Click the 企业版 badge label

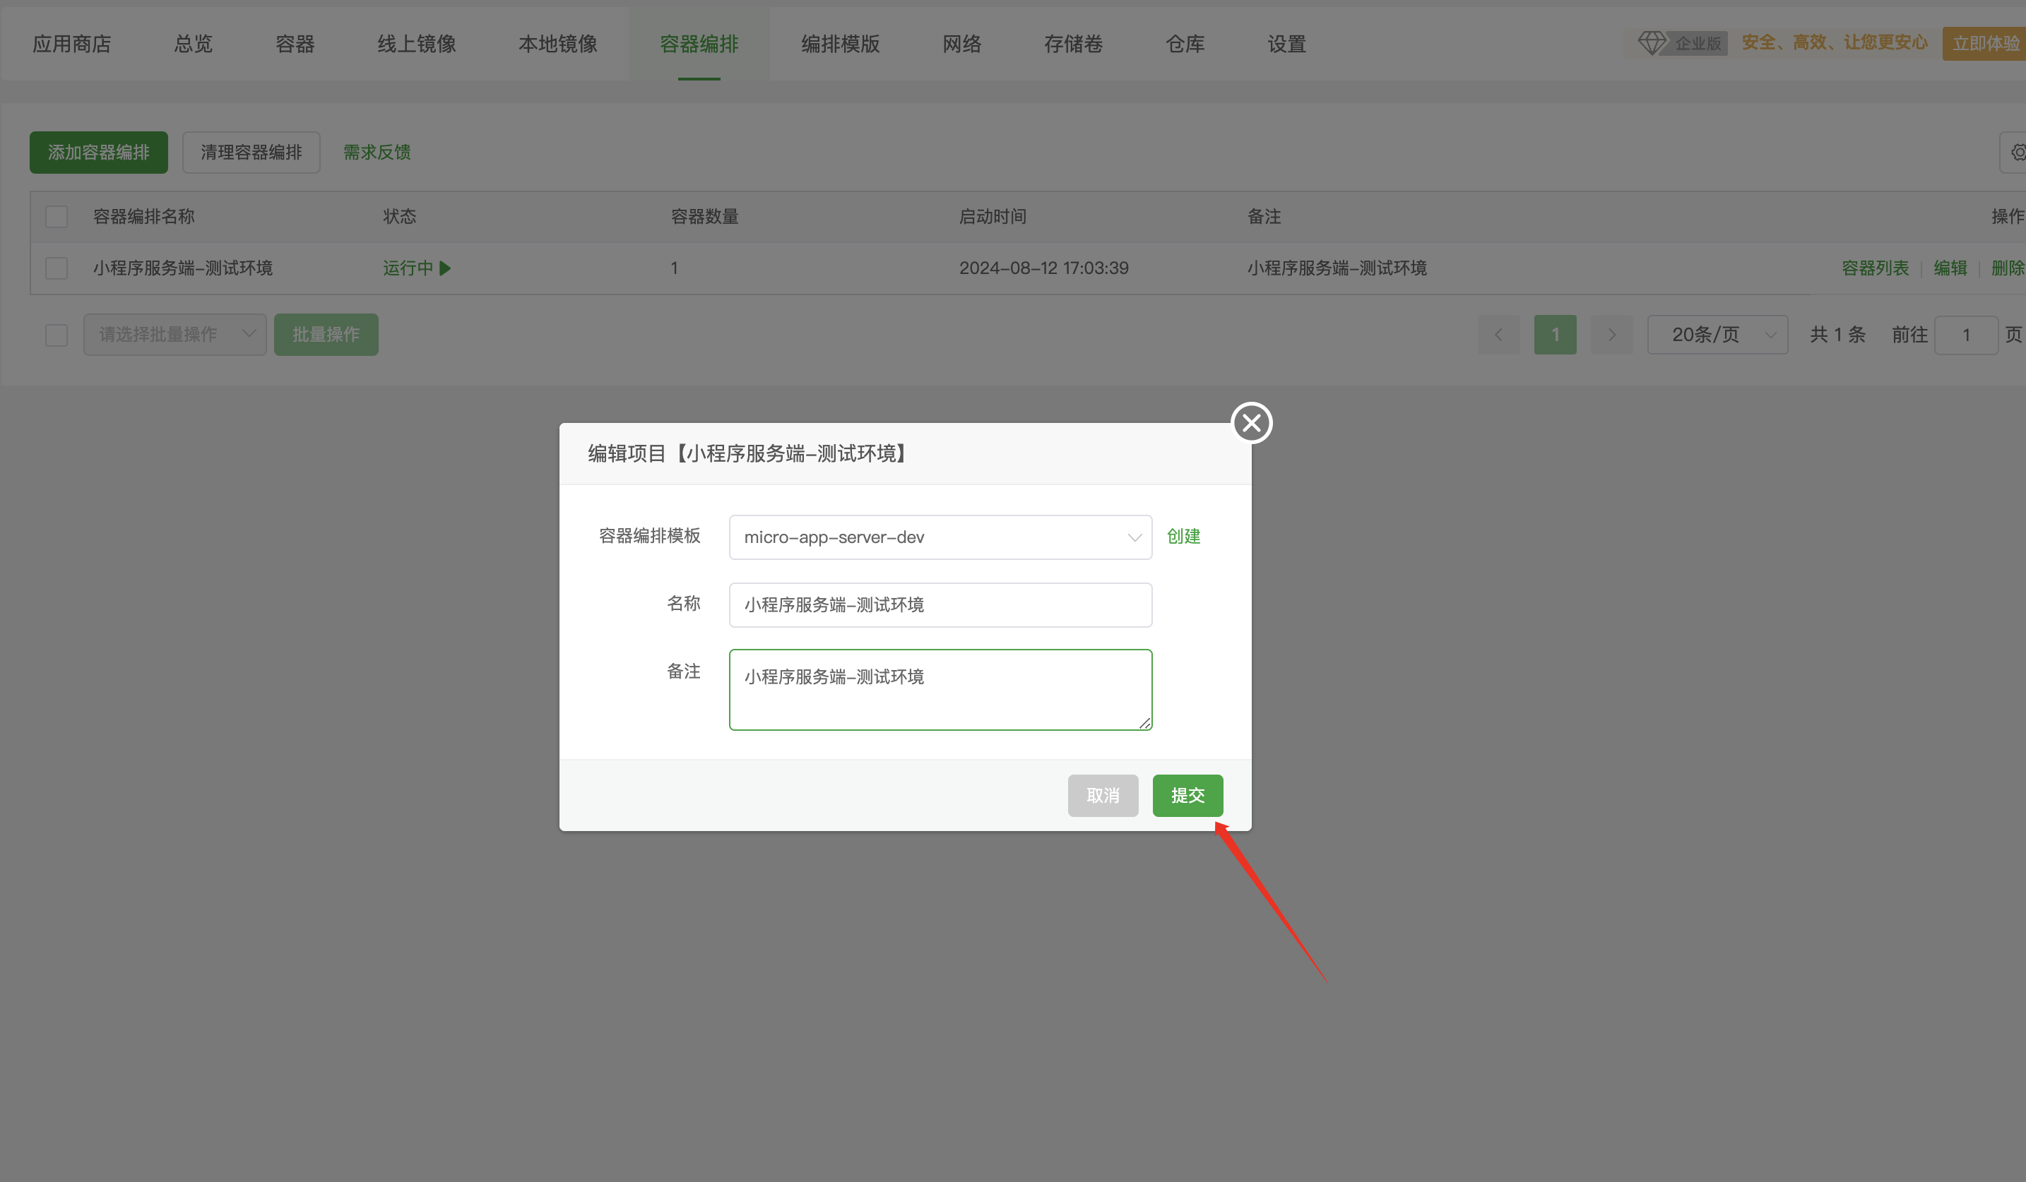point(1698,43)
